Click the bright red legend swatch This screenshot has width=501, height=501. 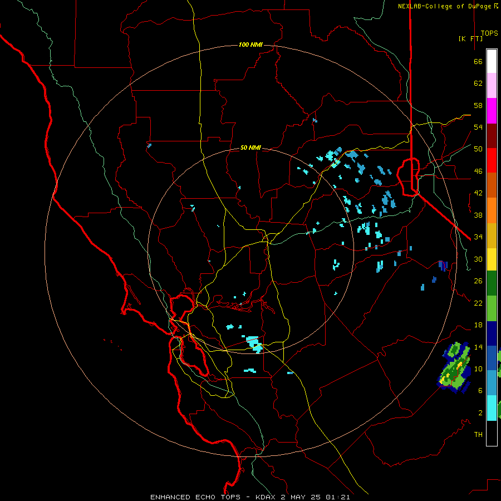coord(492,160)
